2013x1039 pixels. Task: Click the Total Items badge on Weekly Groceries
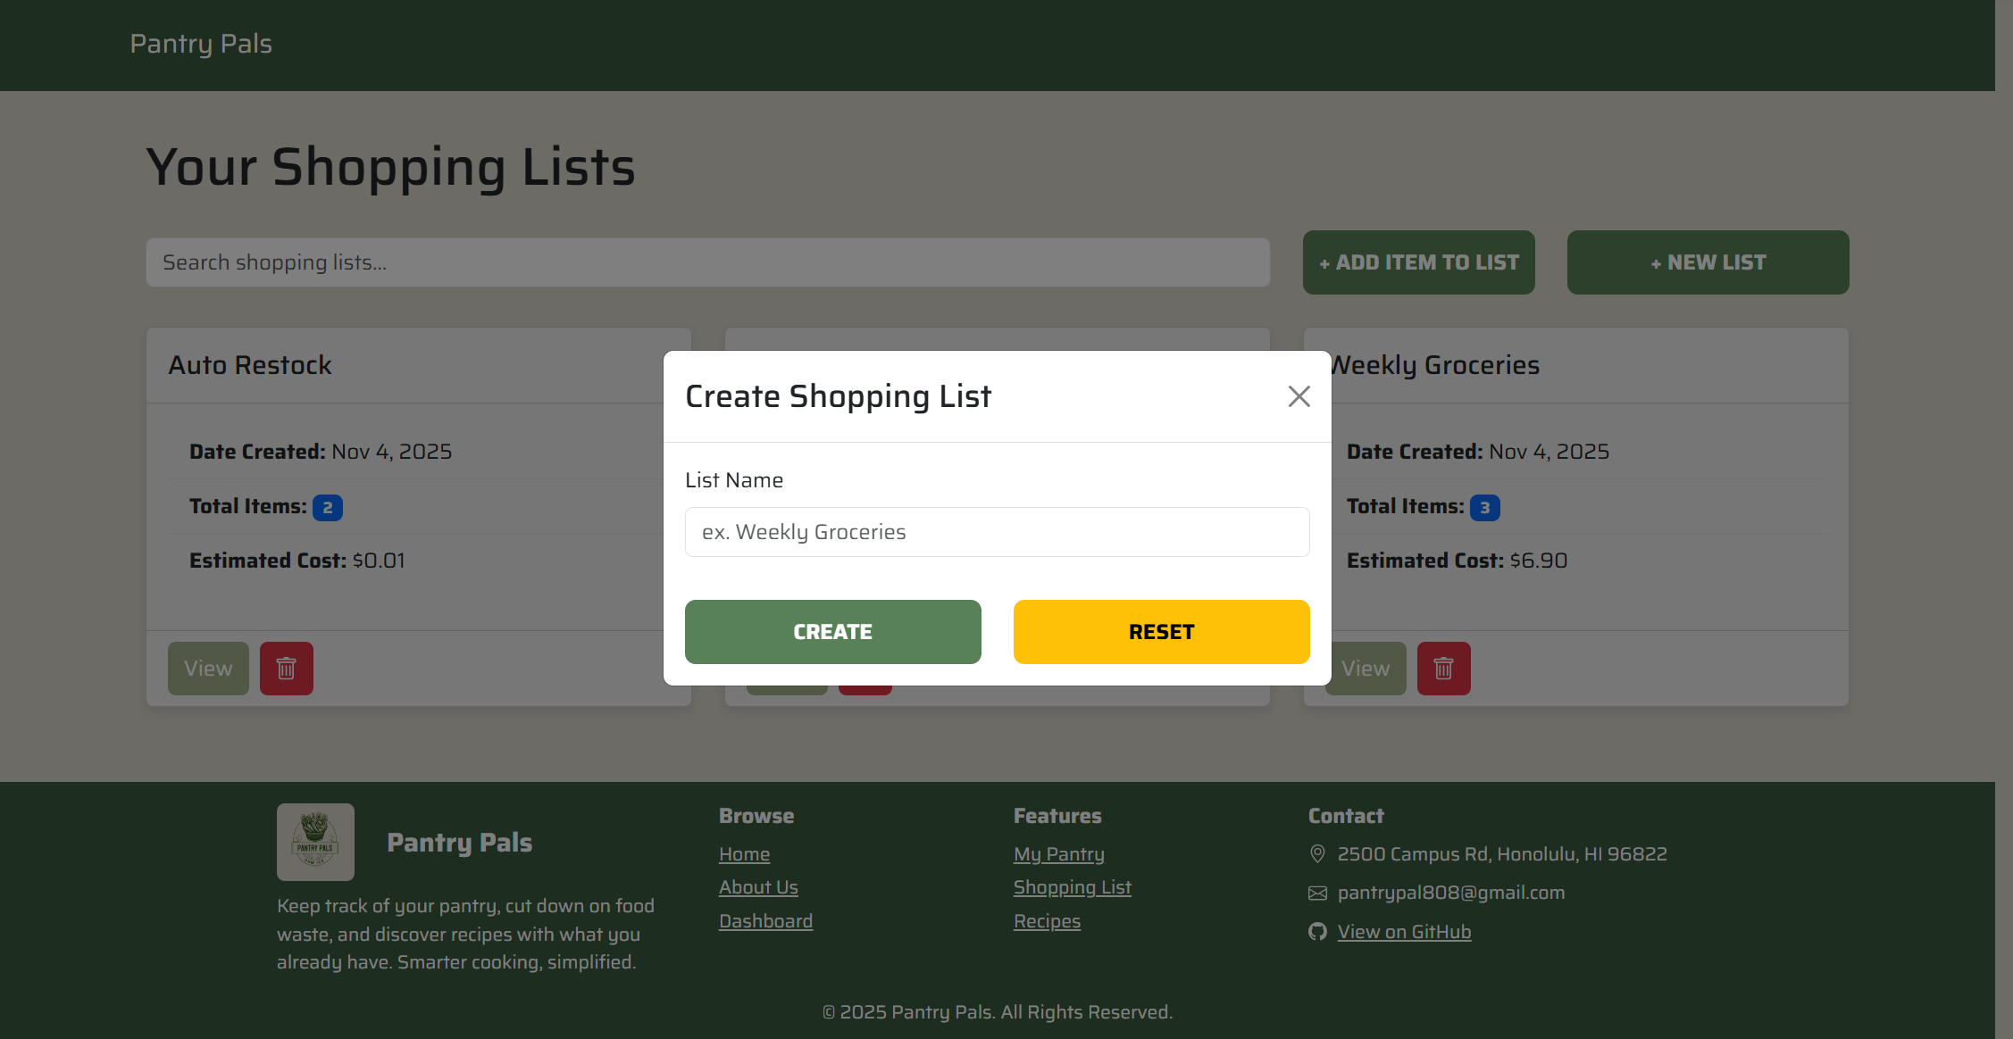[x=1485, y=507]
